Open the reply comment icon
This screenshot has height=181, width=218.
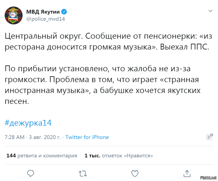click(x=30, y=174)
